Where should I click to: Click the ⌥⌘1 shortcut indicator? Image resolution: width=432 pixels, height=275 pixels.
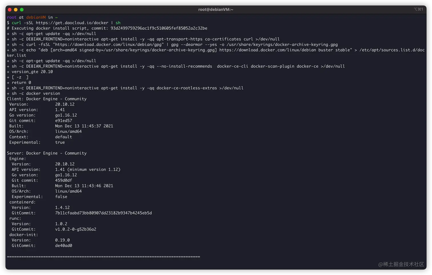pos(419,9)
